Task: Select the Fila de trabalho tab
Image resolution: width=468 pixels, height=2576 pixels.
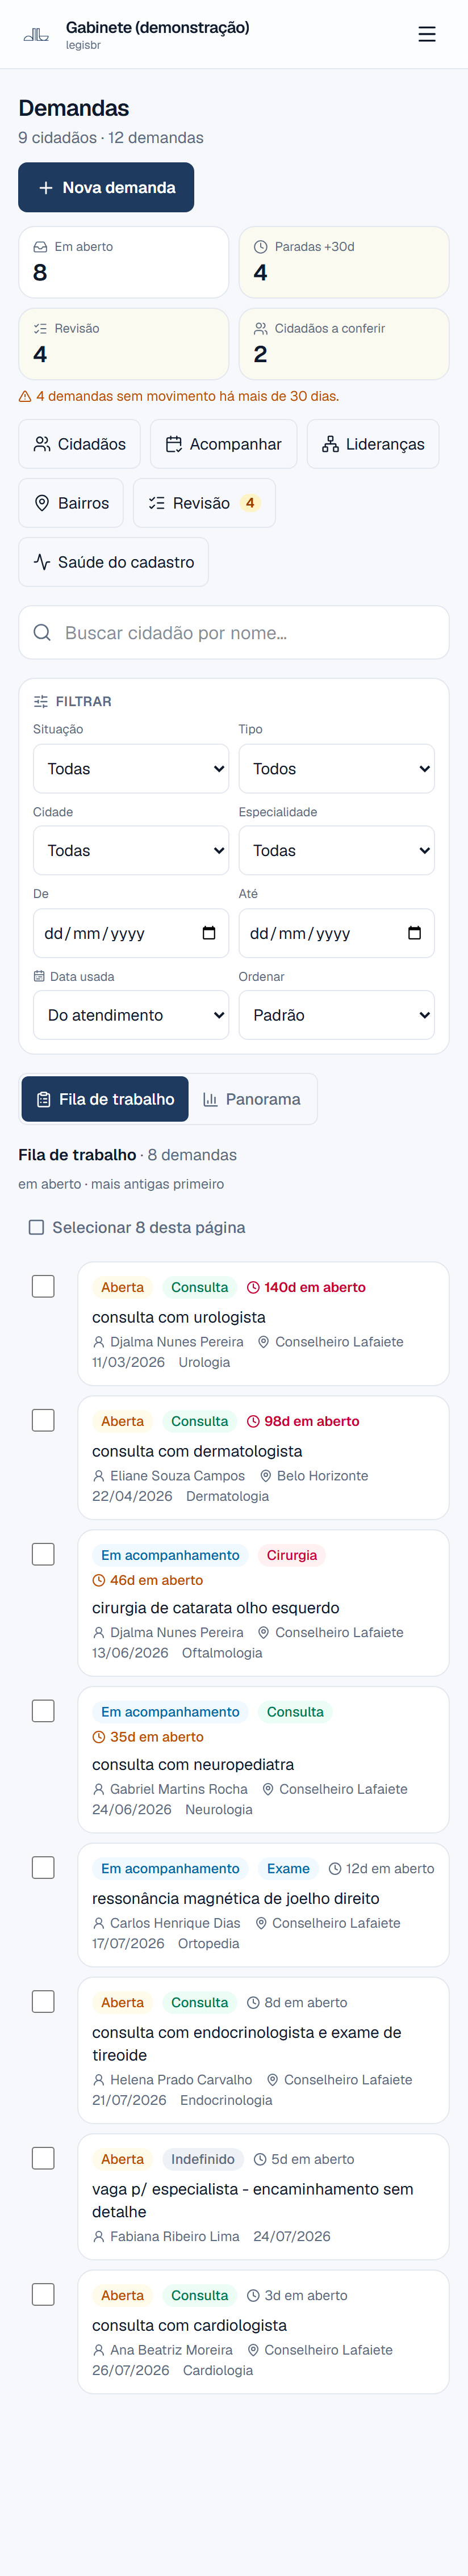Action: 105,1099
